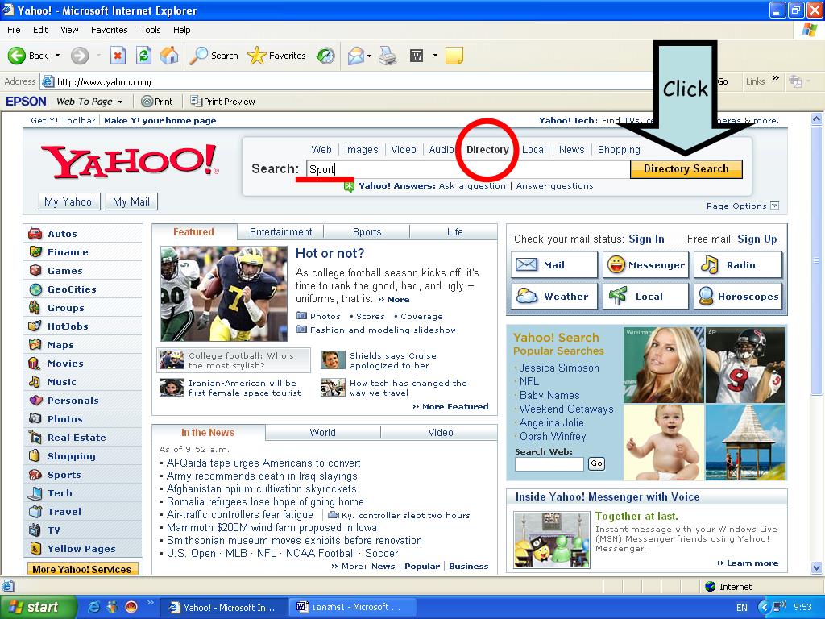This screenshot has height=619, width=825.
Task: Click the Refresh page icon
Action: (x=143, y=56)
